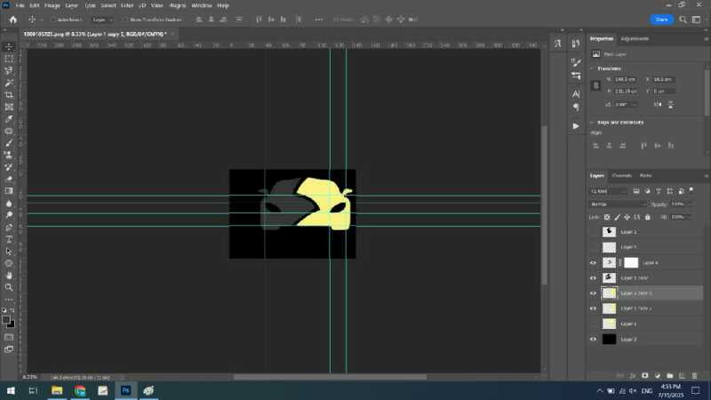Open the Auto-Select Layer dropdown
711x400 pixels.
coord(102,20)
